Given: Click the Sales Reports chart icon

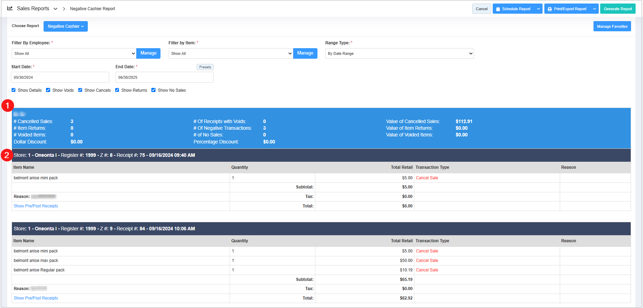Looking at the screenshot, I should click(x=10, y=8).
